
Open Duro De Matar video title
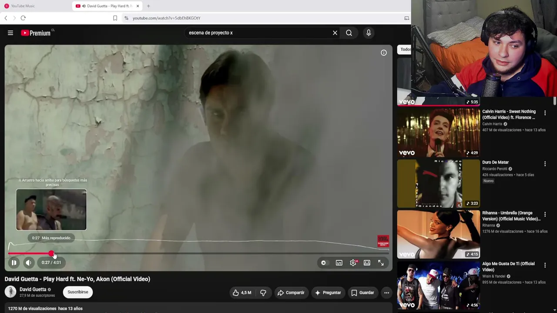click(x=495, y=163)
